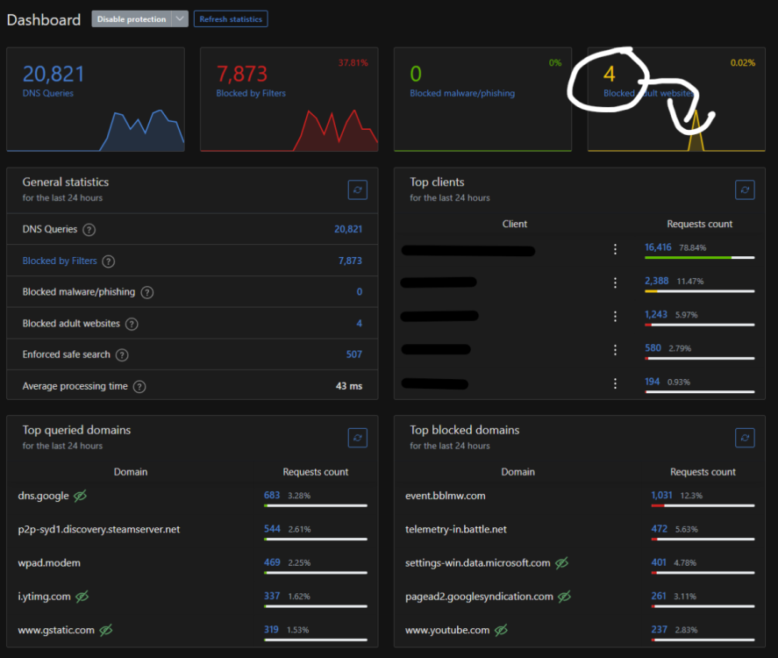Open the Blocked by Filters card link
Viewport: 778px width, 658px height.
(x=251, y=93)
